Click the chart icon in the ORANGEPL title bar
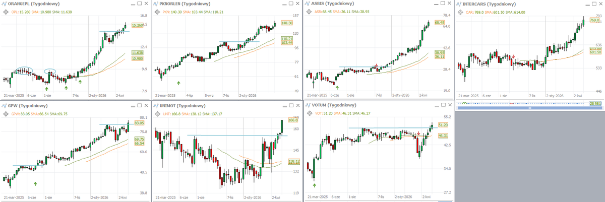Image resolution: width=605 pixels, height=202 pixels. tap(5, 4)
